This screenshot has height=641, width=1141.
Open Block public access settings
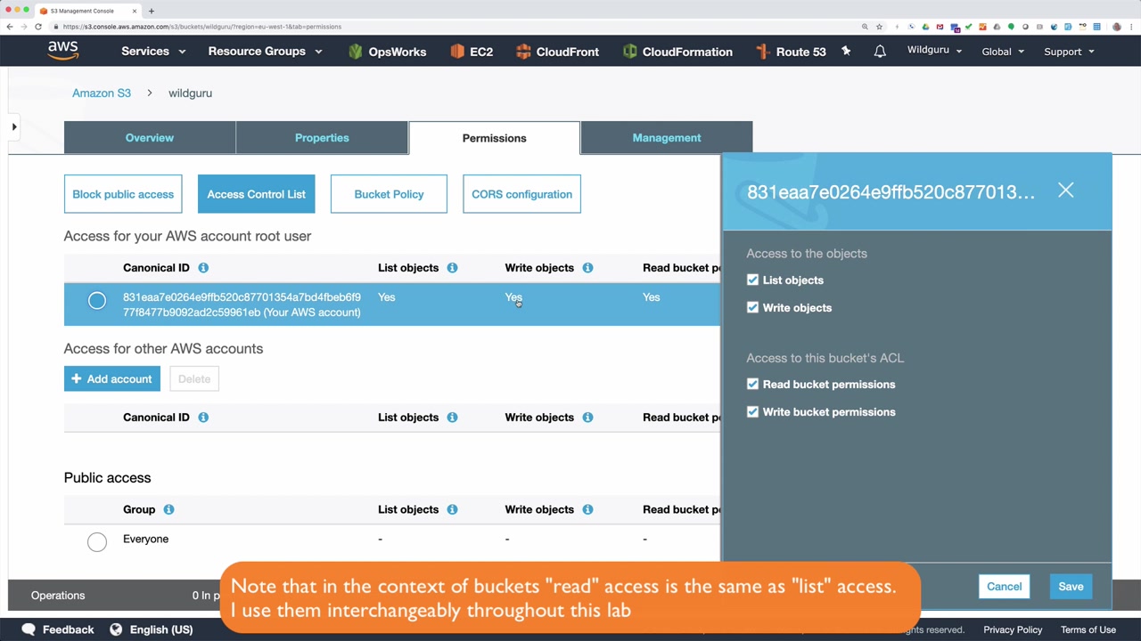pos(123,194)
